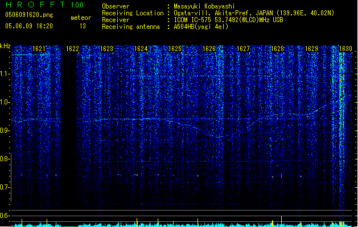
Task: Click the 1623 time marker
Action: click(x=106, y=49)
